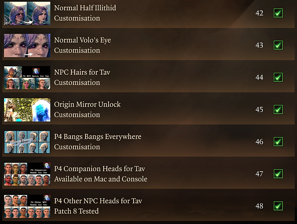297x224 pixels.
Task: Click the Origin Mirror Unlock mod title
Action: [87, 105]
